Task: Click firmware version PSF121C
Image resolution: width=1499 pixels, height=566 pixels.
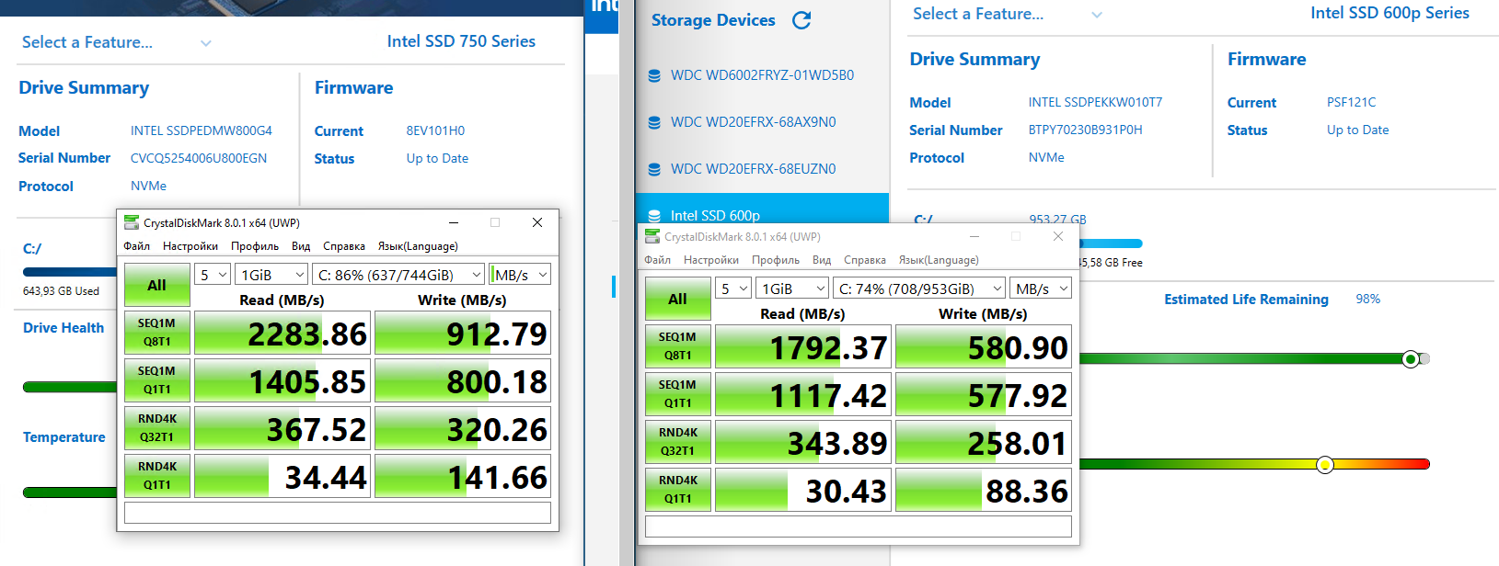Action: [1352, 102]
